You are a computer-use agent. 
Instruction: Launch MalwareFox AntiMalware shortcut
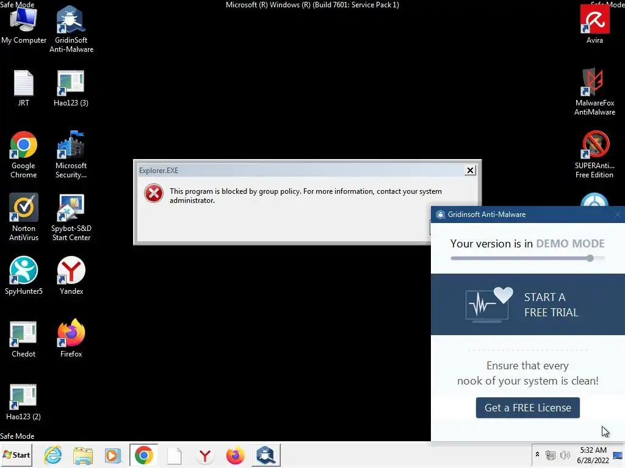point(594,91)
